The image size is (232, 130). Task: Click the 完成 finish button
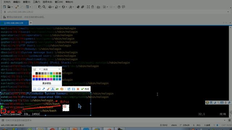(85, 89)
